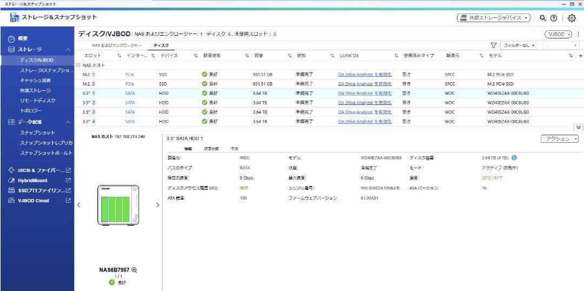The width and height of the screenshot is (584, 291).
Task: Select ディスク/VJBOD in sidebar
Action: tap(37, 60)
